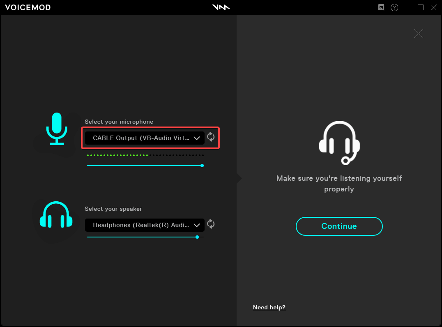Open the Headphones speaker dropdown

coord(145,225)
